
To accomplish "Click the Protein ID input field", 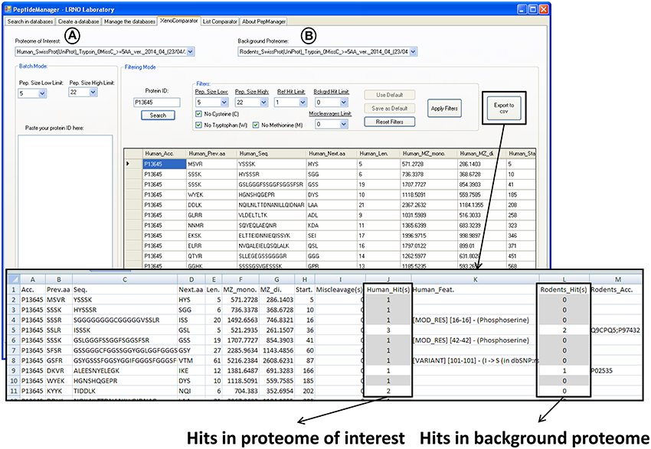I will coord(156,102).
